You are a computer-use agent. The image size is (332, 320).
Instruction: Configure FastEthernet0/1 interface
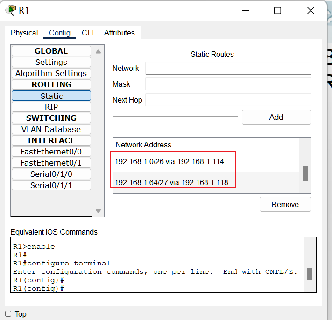(51, 163)
